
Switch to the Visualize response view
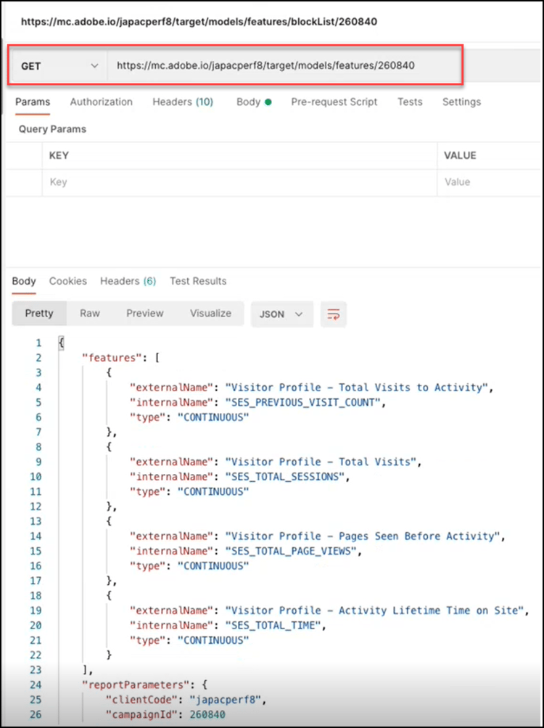tap(210, 314)
